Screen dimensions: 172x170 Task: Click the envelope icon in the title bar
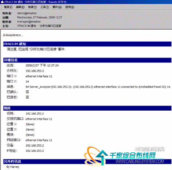(2, 2)
